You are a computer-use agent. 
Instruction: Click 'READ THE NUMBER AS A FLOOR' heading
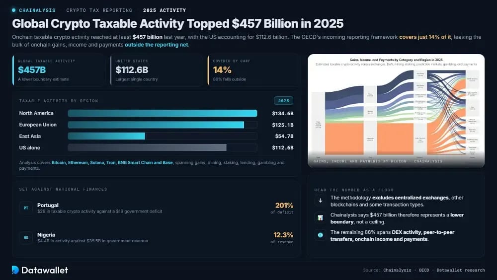pyautogui.click(x=354, y=190)
